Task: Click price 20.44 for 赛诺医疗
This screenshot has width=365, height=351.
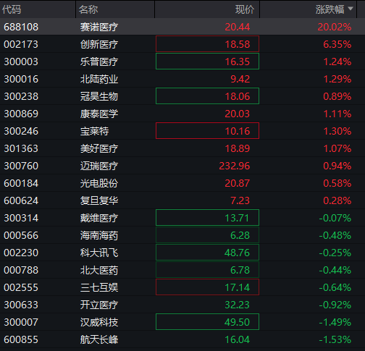Action: [238, 27]
